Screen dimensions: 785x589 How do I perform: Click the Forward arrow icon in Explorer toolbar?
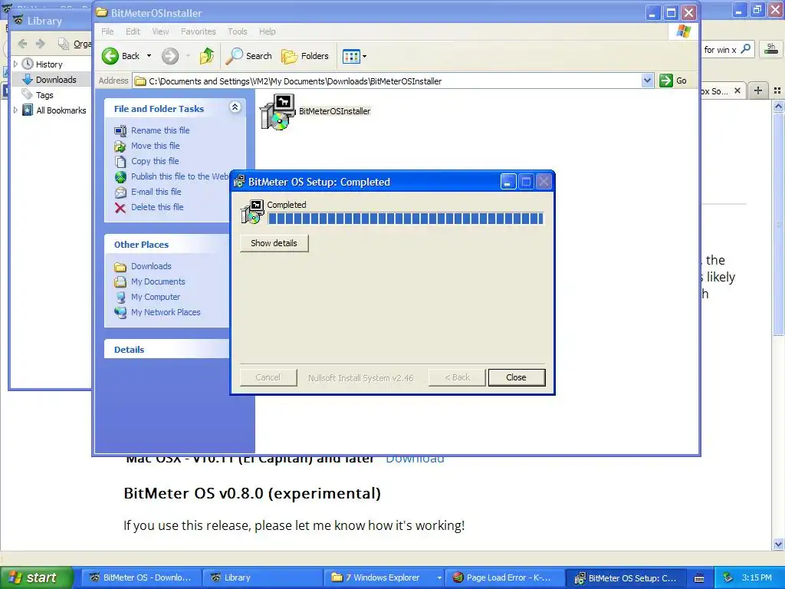click(x=170, y=56)
